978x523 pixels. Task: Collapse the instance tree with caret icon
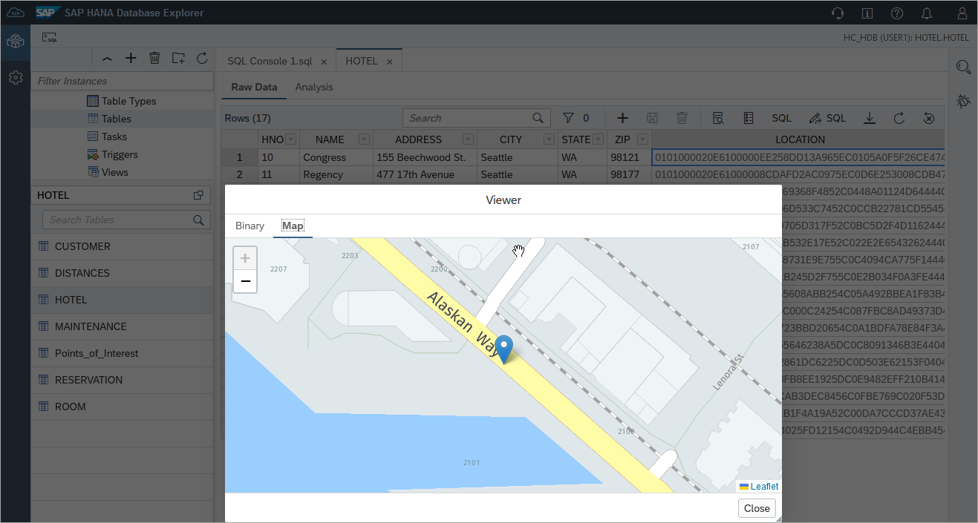click(x=107, y=58)
